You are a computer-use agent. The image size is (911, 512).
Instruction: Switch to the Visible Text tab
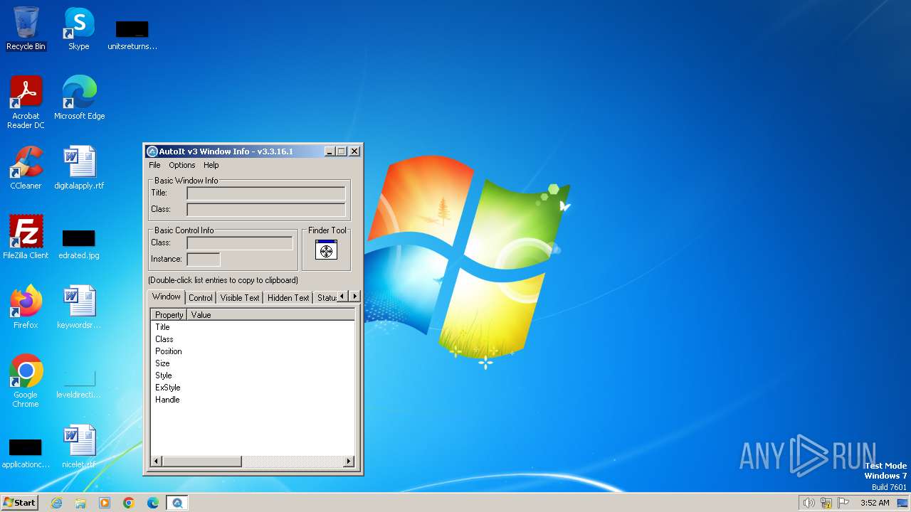pyautogui.click(x=240, y=298)
